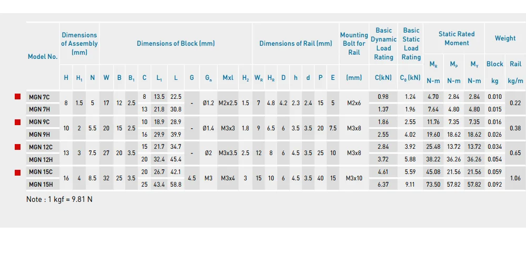The height and width of the screenshot is (255, 526).
Task: Select the Basic Static Load Rating header
Action: coord(411,44)
